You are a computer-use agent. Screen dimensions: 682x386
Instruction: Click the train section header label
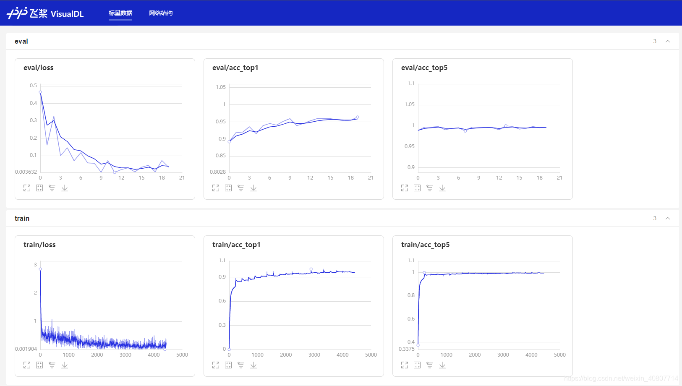(x=22, y=218)
